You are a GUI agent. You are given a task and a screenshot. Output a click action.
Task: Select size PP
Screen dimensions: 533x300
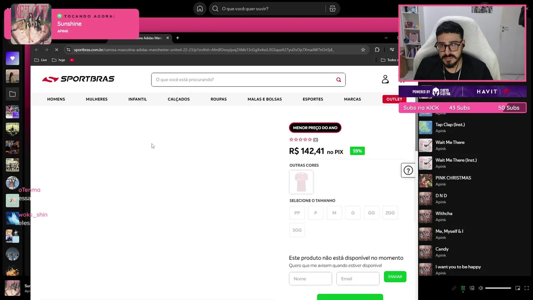[x=297, y=213]
